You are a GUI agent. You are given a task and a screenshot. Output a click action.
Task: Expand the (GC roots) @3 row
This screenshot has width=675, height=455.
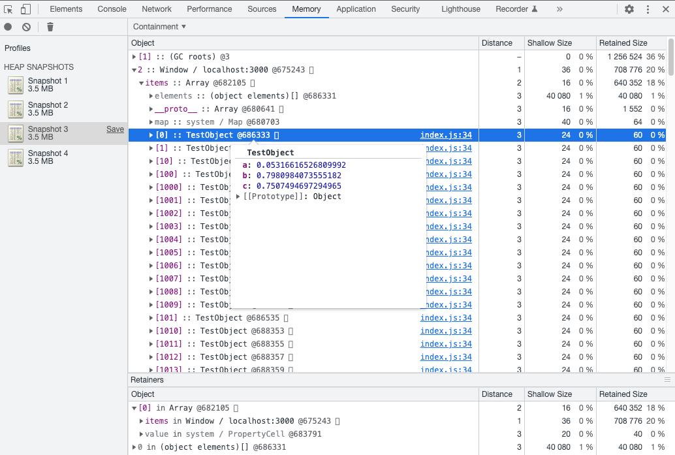click(x=134, y=57)
